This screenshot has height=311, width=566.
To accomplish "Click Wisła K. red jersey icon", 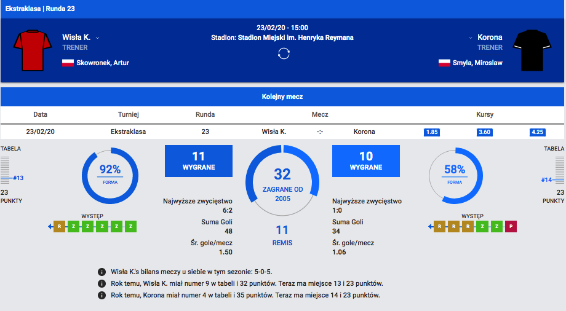I will click(33, 50).
